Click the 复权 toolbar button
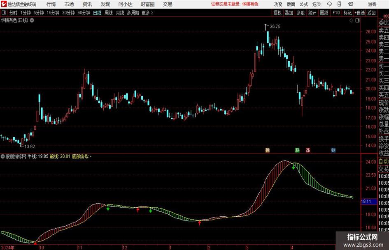389x250 pixels. 277,13
